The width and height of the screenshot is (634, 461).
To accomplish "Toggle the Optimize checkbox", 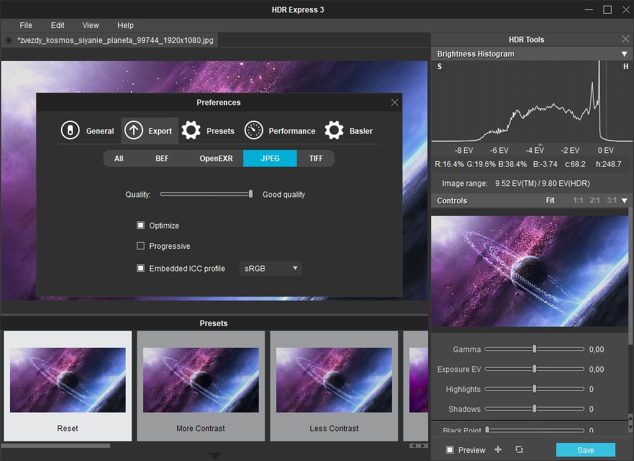I will coord(141,225).
